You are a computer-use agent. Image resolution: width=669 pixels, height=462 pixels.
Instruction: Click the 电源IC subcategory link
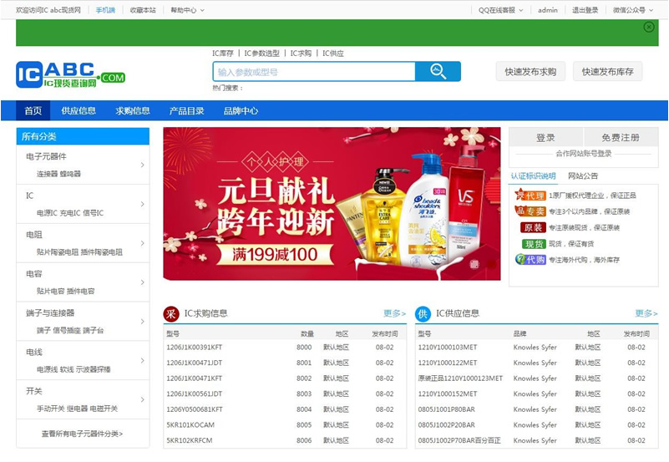(x=47, y=213)
